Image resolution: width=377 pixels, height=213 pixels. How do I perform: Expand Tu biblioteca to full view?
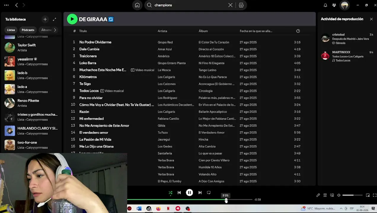coord(55,19)
